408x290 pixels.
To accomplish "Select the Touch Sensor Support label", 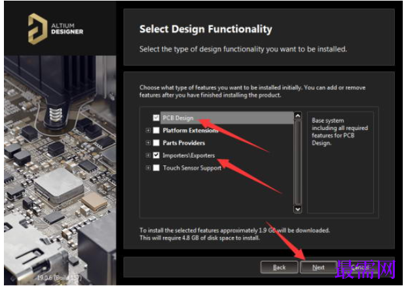I will pyautogui.click(x=192, y=168).
